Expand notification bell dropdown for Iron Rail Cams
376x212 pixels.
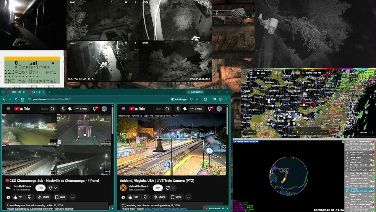pyautogui.click(x=53, y=188)
